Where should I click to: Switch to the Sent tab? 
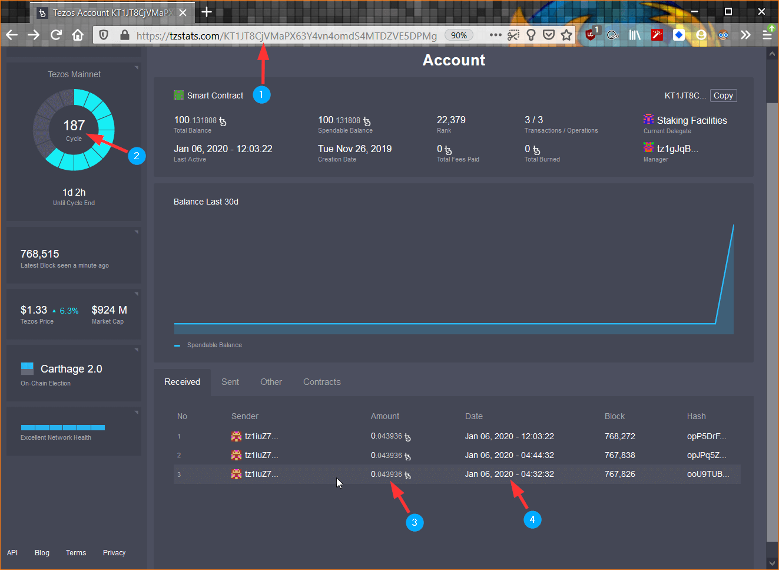point(230,382)
